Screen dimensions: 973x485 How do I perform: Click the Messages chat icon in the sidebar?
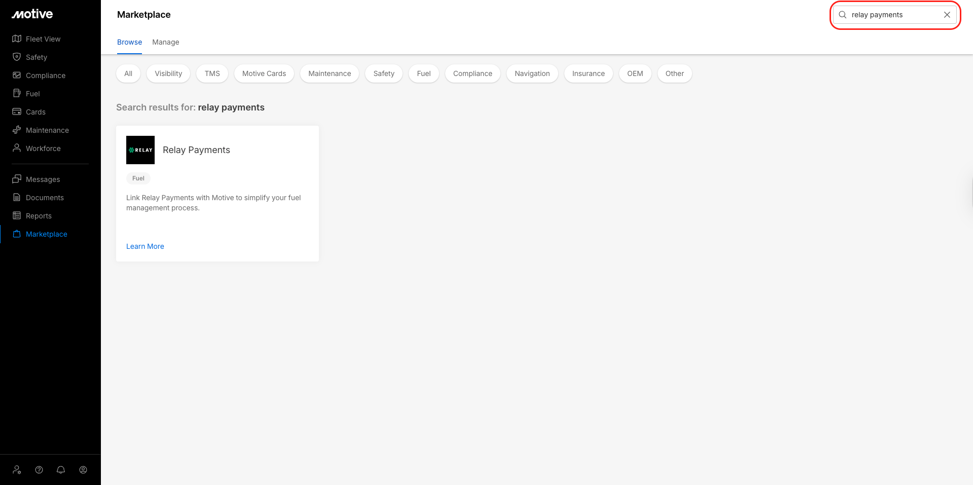[17, 179]
